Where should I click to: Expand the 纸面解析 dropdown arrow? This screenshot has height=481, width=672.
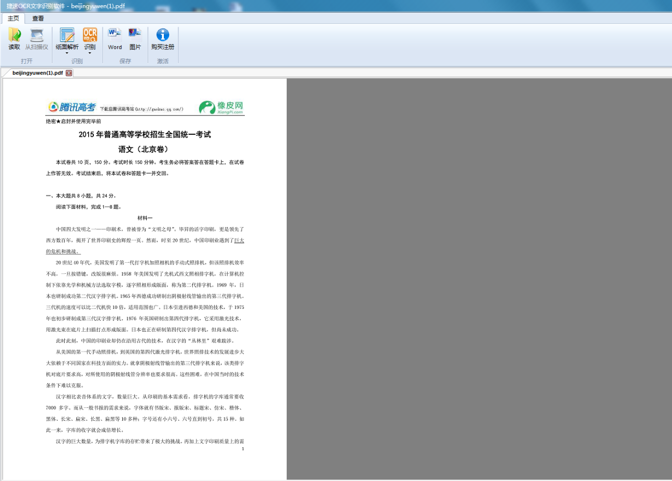[67, 53]
